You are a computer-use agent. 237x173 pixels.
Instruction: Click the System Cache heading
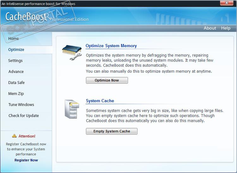(x=100, y=101)
